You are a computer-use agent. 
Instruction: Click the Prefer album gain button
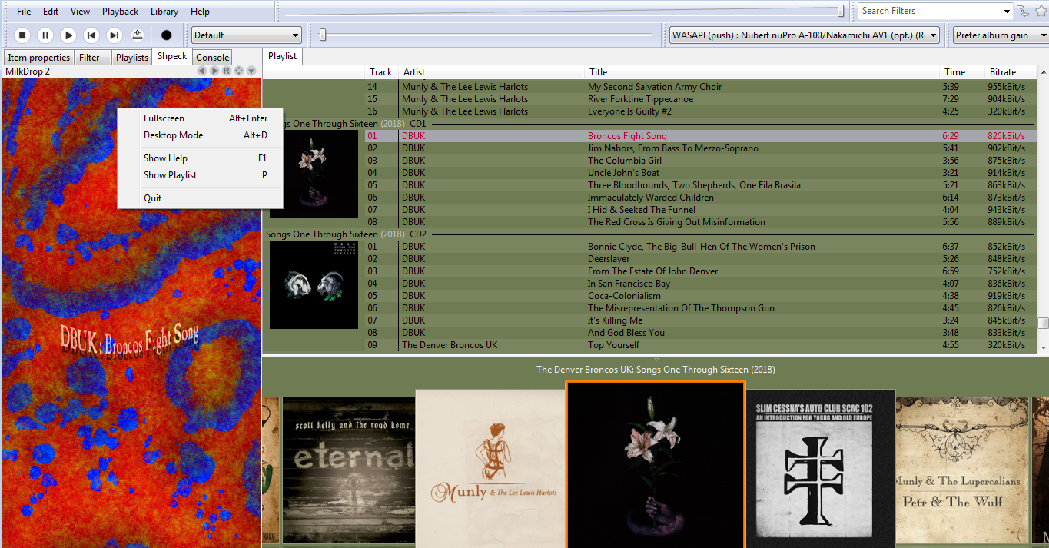[x=998, y=35]
